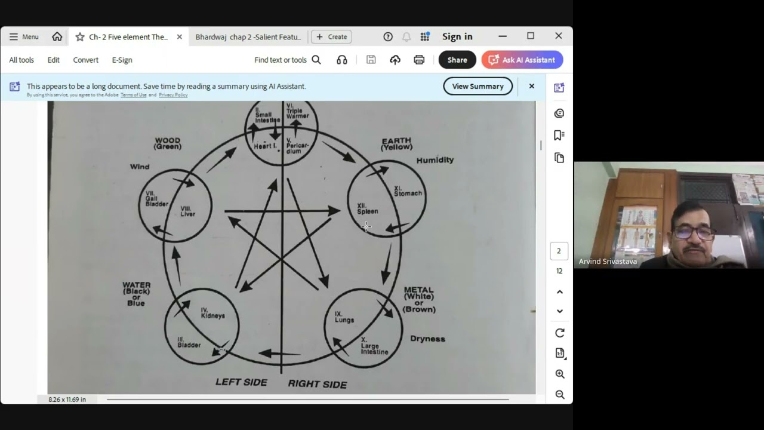Click the 'LEFT SIDE' diagram label
Viewport: 764px width, 430px height.
(x=241, y=382)
